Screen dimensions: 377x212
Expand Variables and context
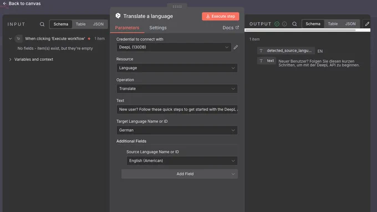click(10, 59)
